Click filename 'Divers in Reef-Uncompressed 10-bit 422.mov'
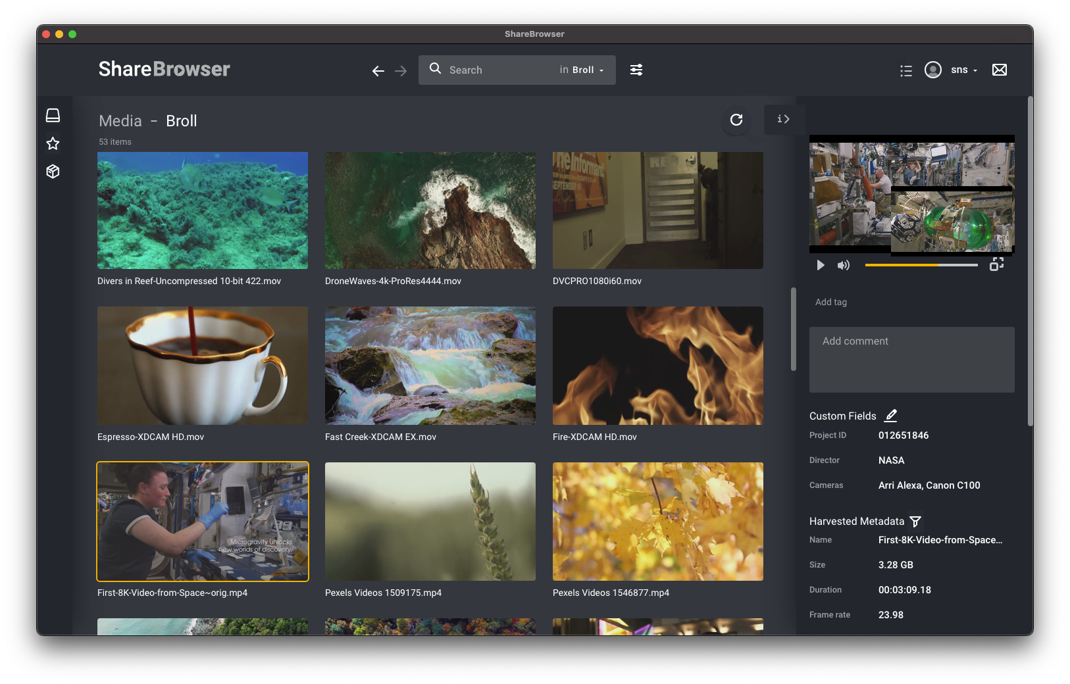This screenshot has height=684, width=1070. click(190, 281)
